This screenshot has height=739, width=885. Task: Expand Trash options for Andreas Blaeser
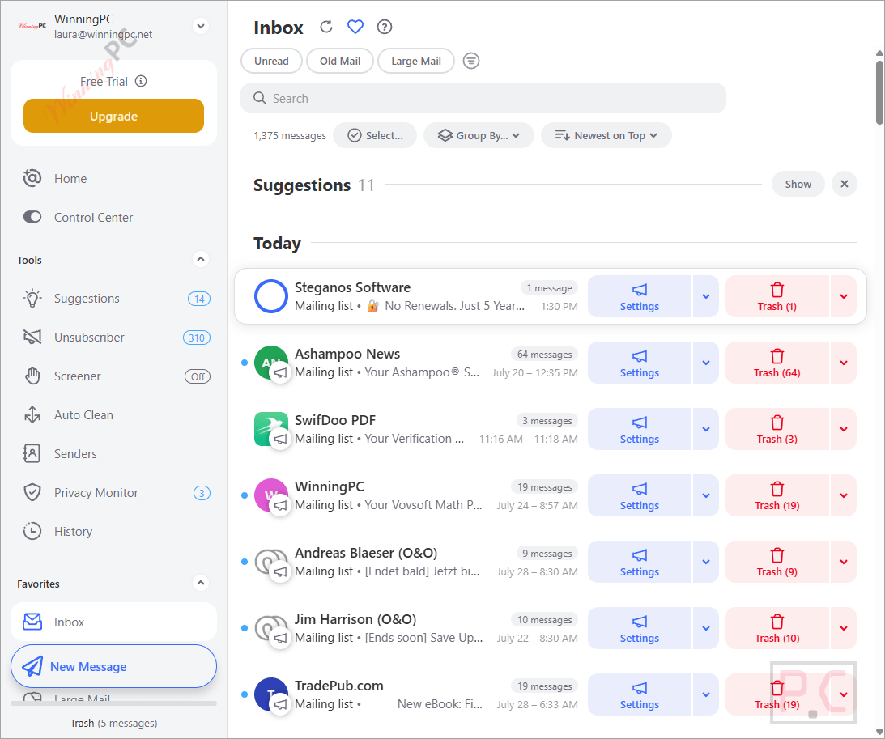[x=844, y=562]
